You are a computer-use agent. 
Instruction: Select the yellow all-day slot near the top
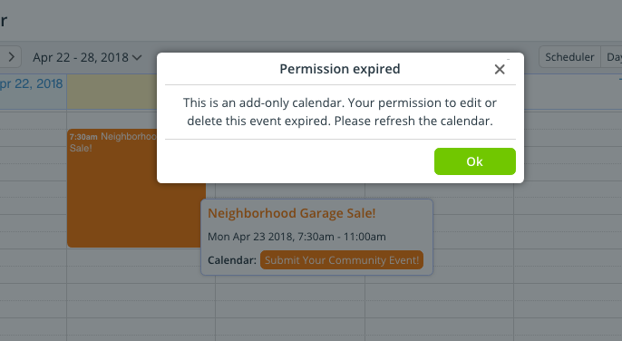click(x=112, y=92)
